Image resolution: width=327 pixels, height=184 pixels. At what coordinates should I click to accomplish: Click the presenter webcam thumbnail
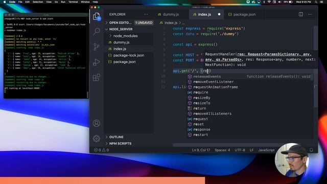click(x=292, y=160)
